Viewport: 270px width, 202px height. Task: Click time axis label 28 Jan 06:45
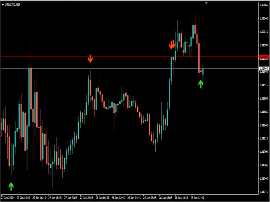150,198
